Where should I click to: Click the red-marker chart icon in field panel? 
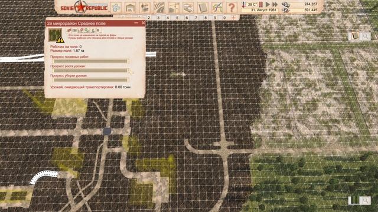81,31
